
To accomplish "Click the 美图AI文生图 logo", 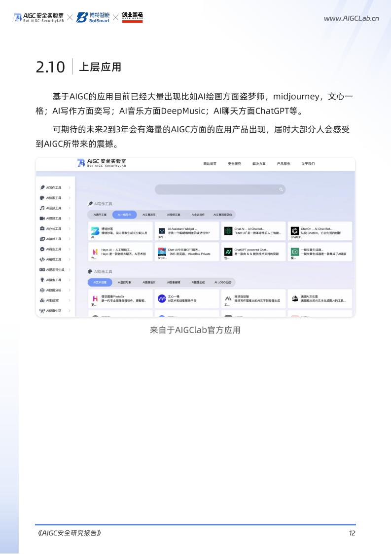I will [294, 298].
